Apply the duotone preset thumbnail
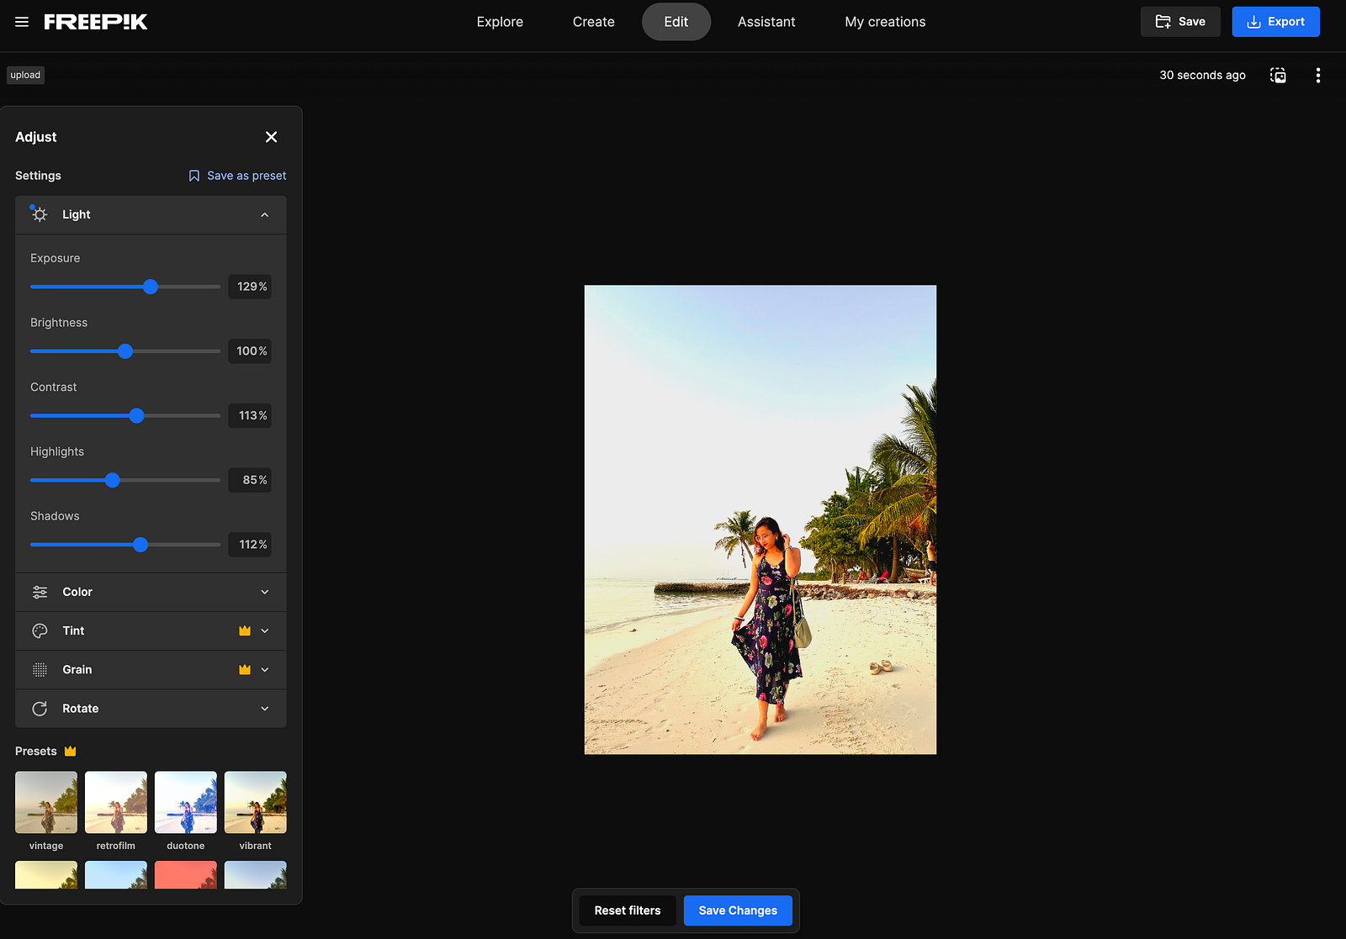This screenshot has width=1346, height=939. [x=186, y=803]
